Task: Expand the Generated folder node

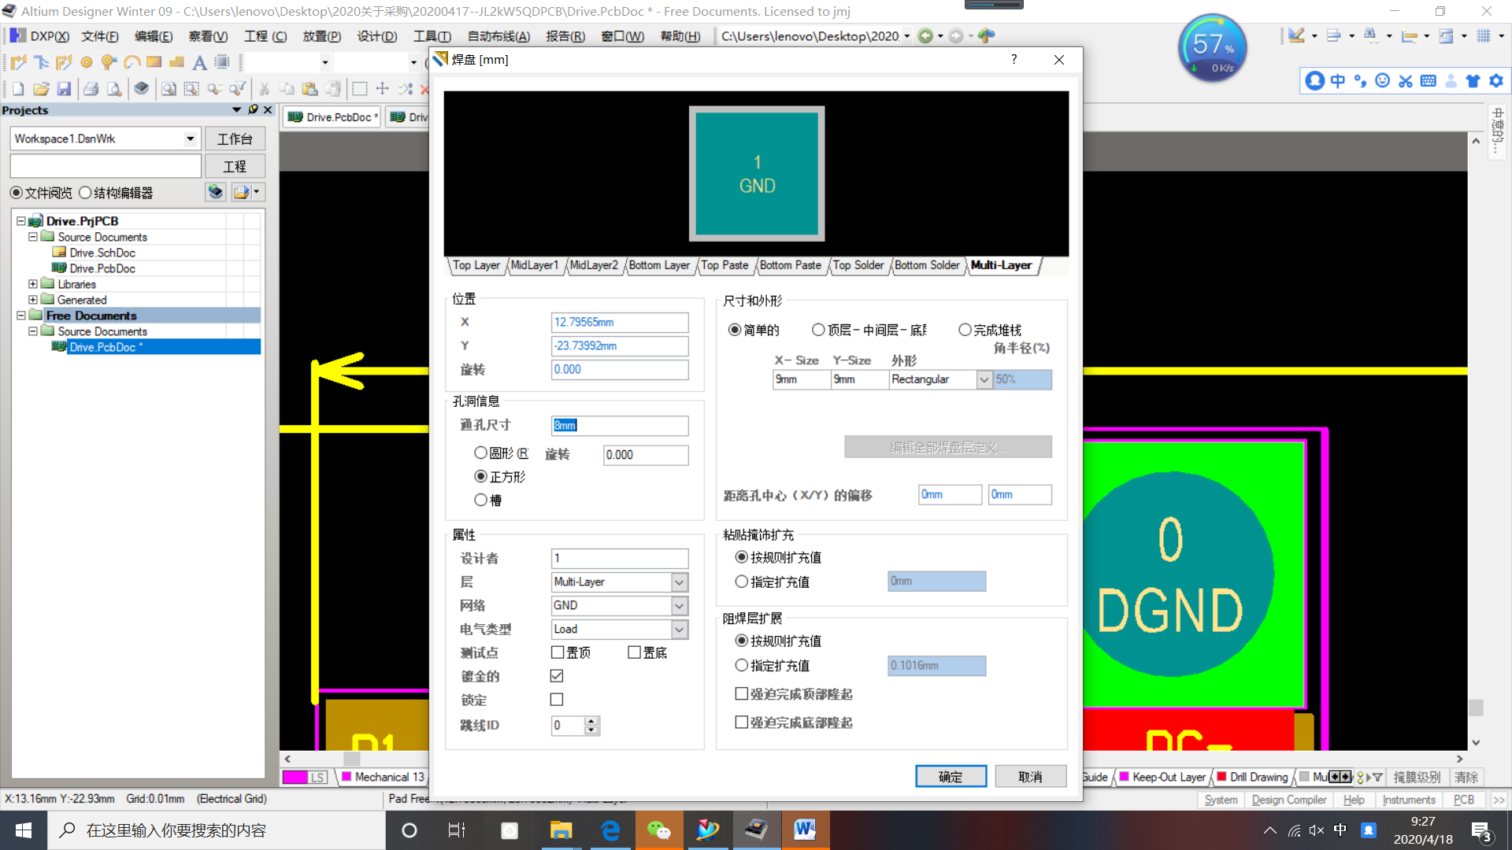Action: [32, 300]
